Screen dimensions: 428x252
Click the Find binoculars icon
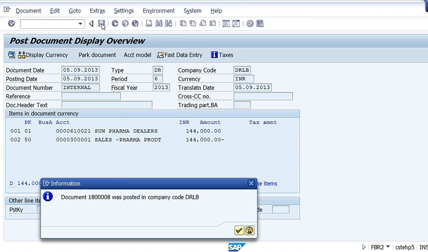159,24
